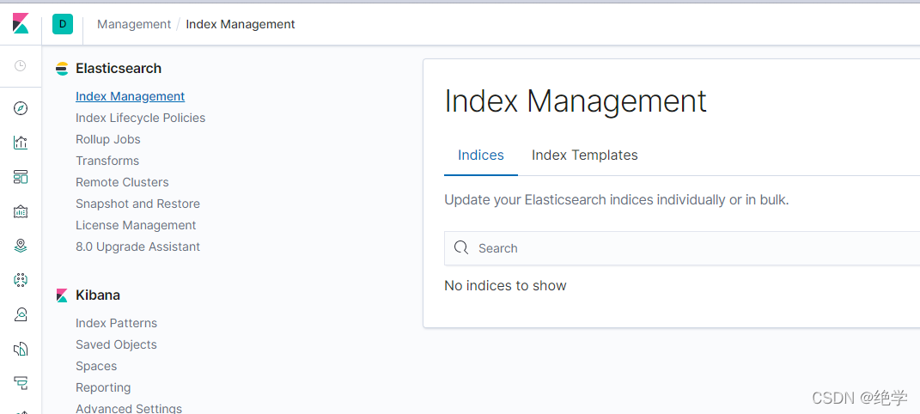
Task: Focus the indices Search field
Action: [x=682, y=248]
